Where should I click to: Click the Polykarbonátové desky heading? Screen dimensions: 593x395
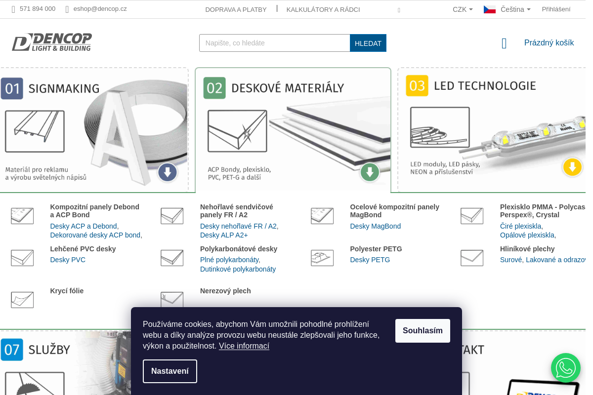pos(239,249)
